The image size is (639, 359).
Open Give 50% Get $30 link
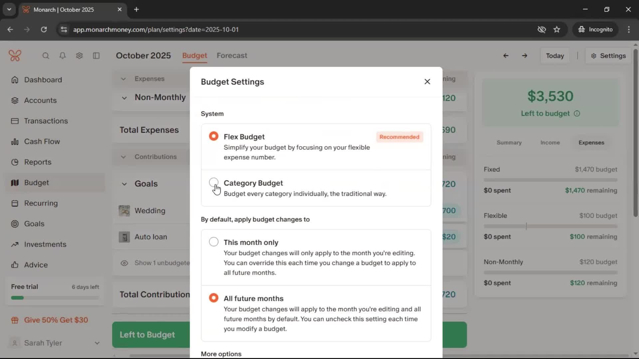[56, 320]
